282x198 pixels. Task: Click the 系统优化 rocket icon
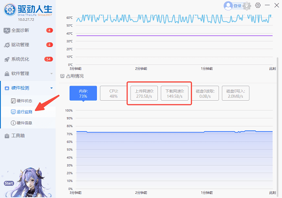click(7, 59)
